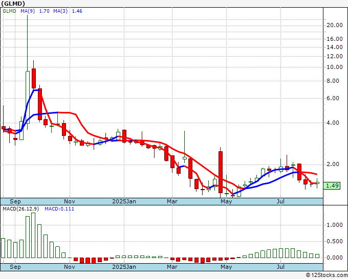Click the 0.000 MACD axis label
The image size is (348, 279).
click(335, 258)
